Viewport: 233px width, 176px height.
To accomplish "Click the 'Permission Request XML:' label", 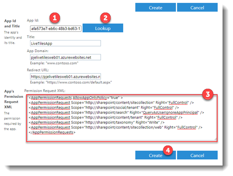I will tap(45, 91).
